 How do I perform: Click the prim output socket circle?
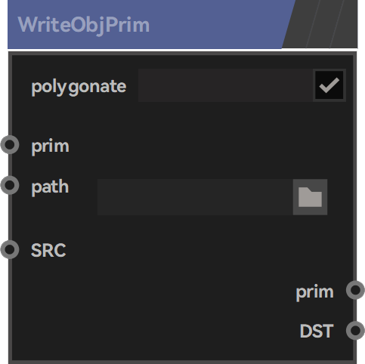click(355, 290)
